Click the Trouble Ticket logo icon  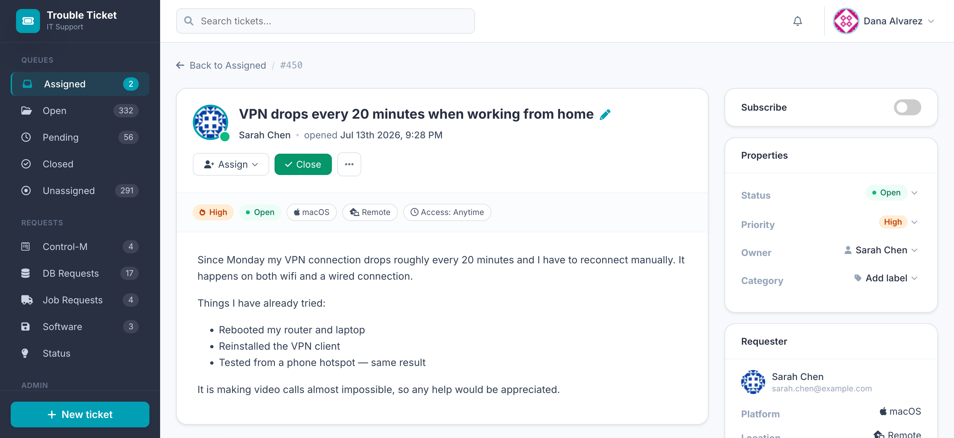[28, 21]
